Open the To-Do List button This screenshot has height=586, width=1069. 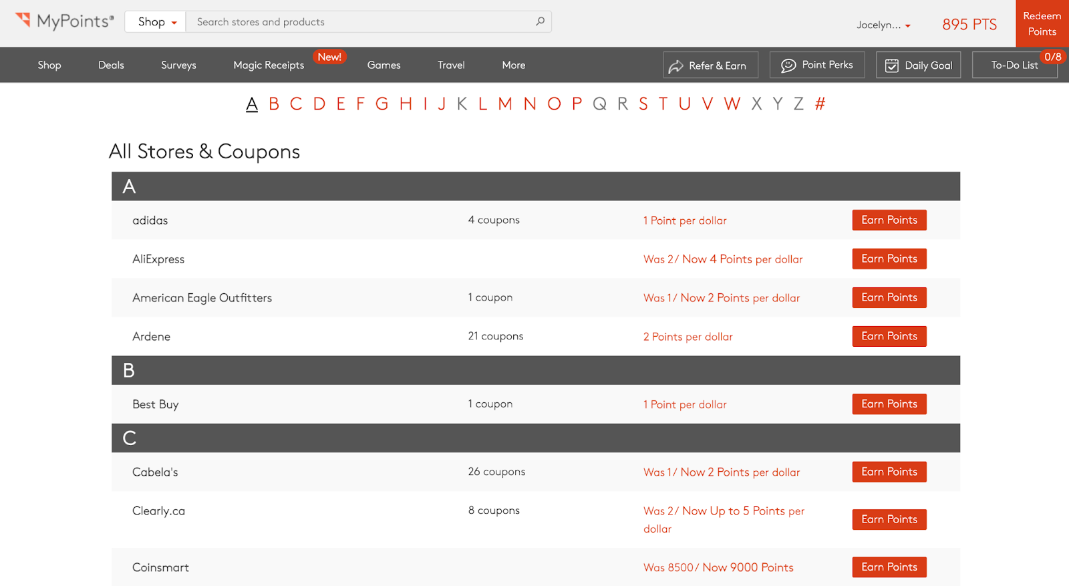(1014, 65)
